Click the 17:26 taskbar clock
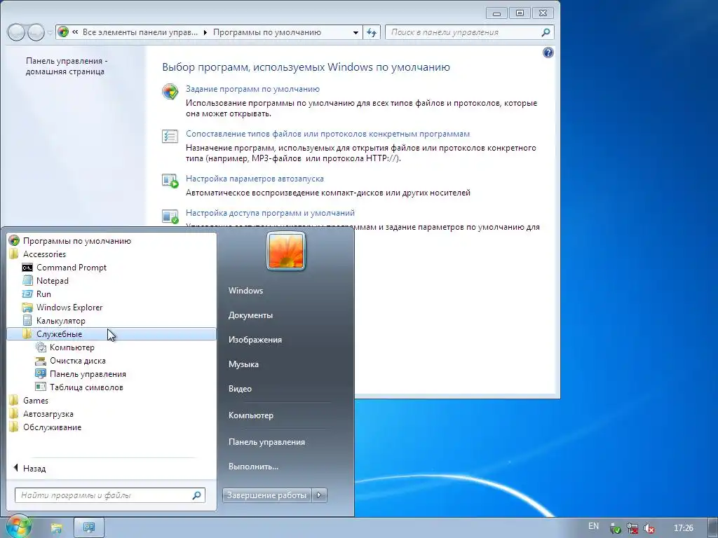Image resolution: width=718 pixels, height=538 pixels. tap(684, 528)
